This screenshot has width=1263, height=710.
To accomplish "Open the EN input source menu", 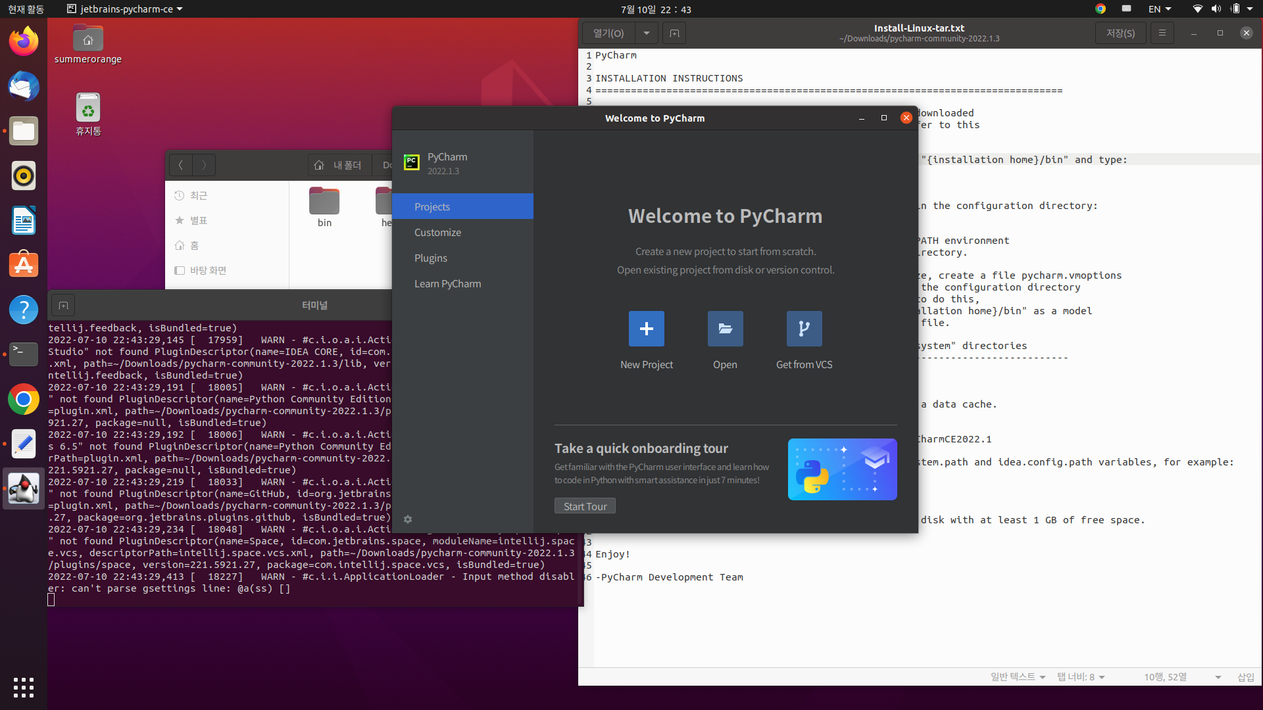I will point(1160,9).
